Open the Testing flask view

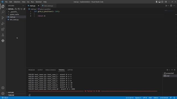click(x=3, y=35)
